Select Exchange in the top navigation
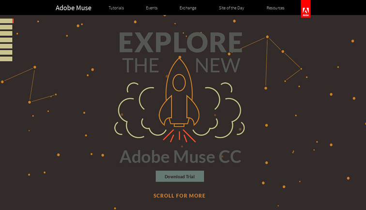Viewport: 366px width, 210px height. (188, 8)
